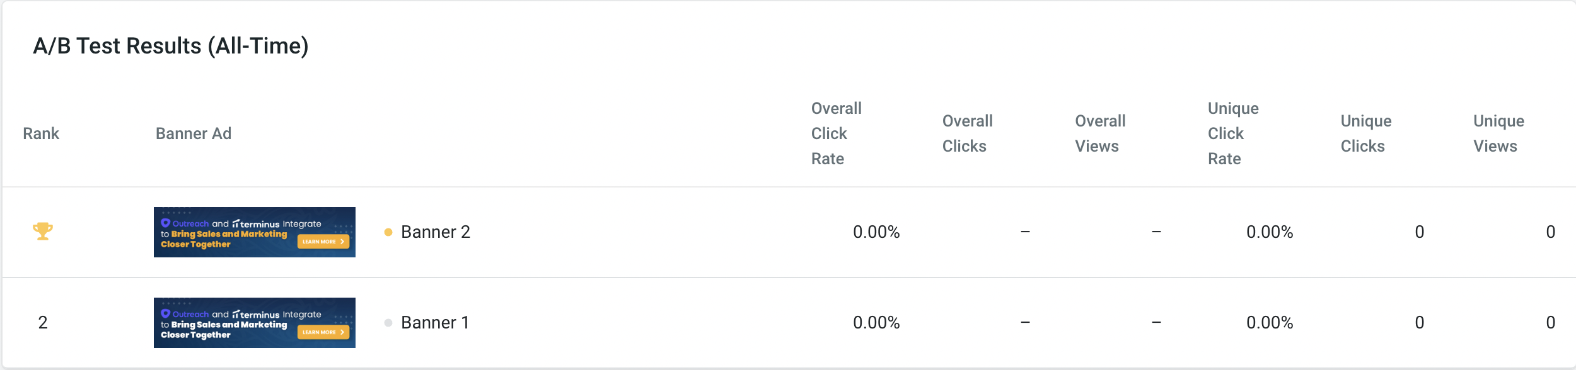Sort by Unique Click Rate column header
The width and height of the screenshot is (1576, 370).
(1233, 133)
